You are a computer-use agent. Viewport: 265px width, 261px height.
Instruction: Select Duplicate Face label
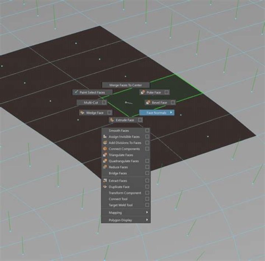[119, 187]
